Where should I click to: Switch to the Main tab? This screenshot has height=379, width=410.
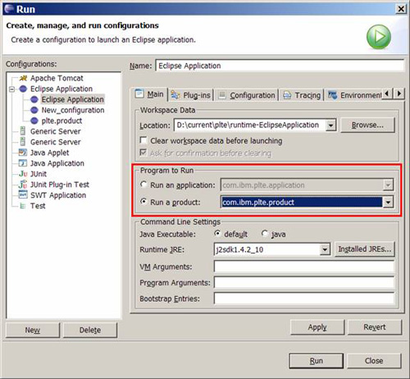tap(150, 94)
